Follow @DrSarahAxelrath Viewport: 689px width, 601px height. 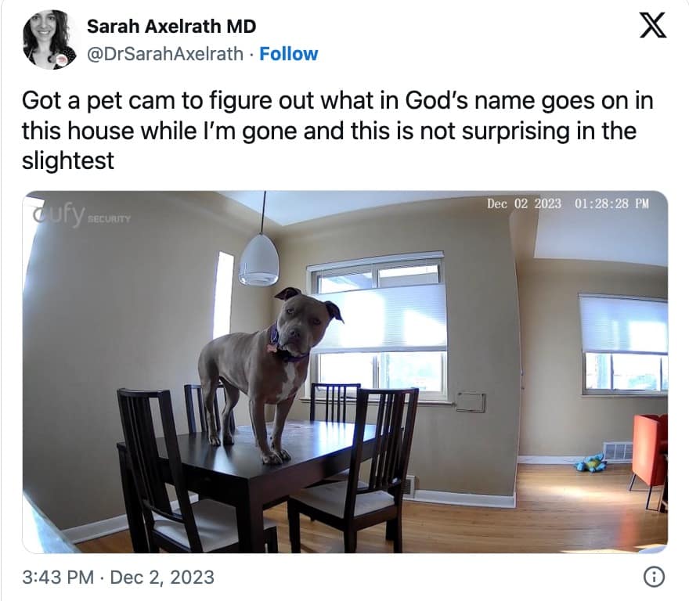(x=289, y=54)
